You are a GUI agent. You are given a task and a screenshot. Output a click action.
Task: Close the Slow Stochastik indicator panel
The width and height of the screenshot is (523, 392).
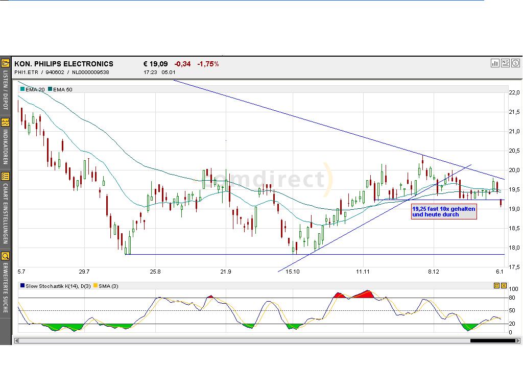coord(504,286)
